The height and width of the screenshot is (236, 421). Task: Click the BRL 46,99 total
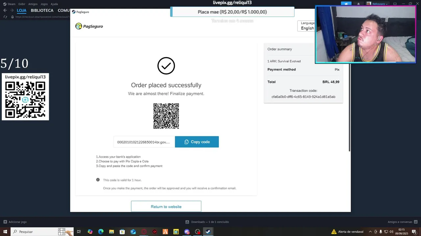point(331,82)
